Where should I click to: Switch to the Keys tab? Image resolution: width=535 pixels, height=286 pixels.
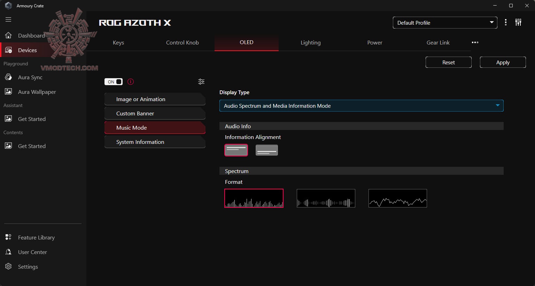pos(118,42)
